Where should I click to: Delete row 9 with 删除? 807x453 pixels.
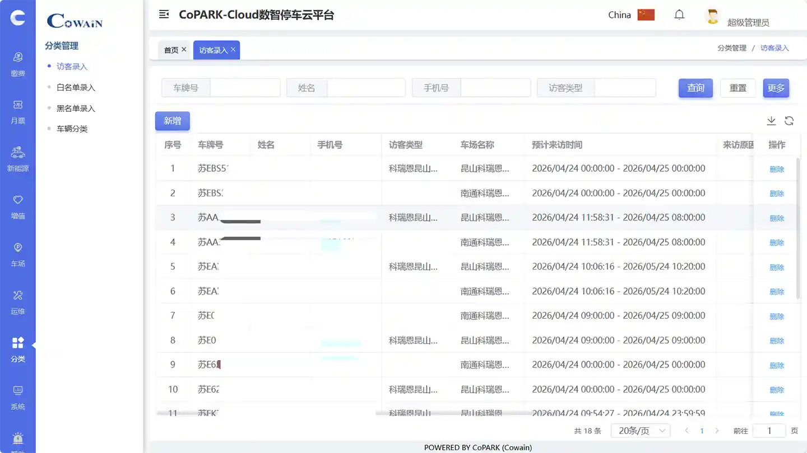pos(777,365)
